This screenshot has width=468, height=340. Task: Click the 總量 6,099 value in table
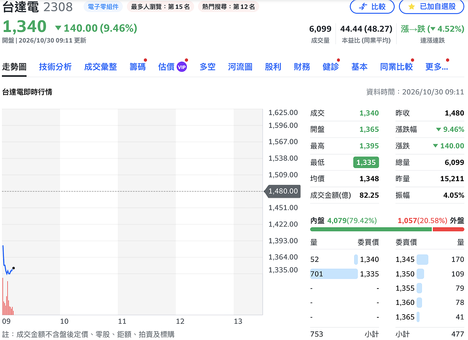454,162
